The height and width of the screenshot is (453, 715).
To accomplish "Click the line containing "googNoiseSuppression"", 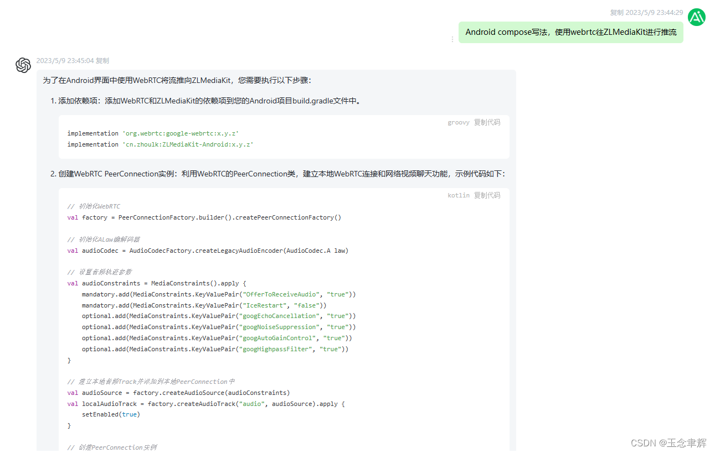I will coord(219,327).
